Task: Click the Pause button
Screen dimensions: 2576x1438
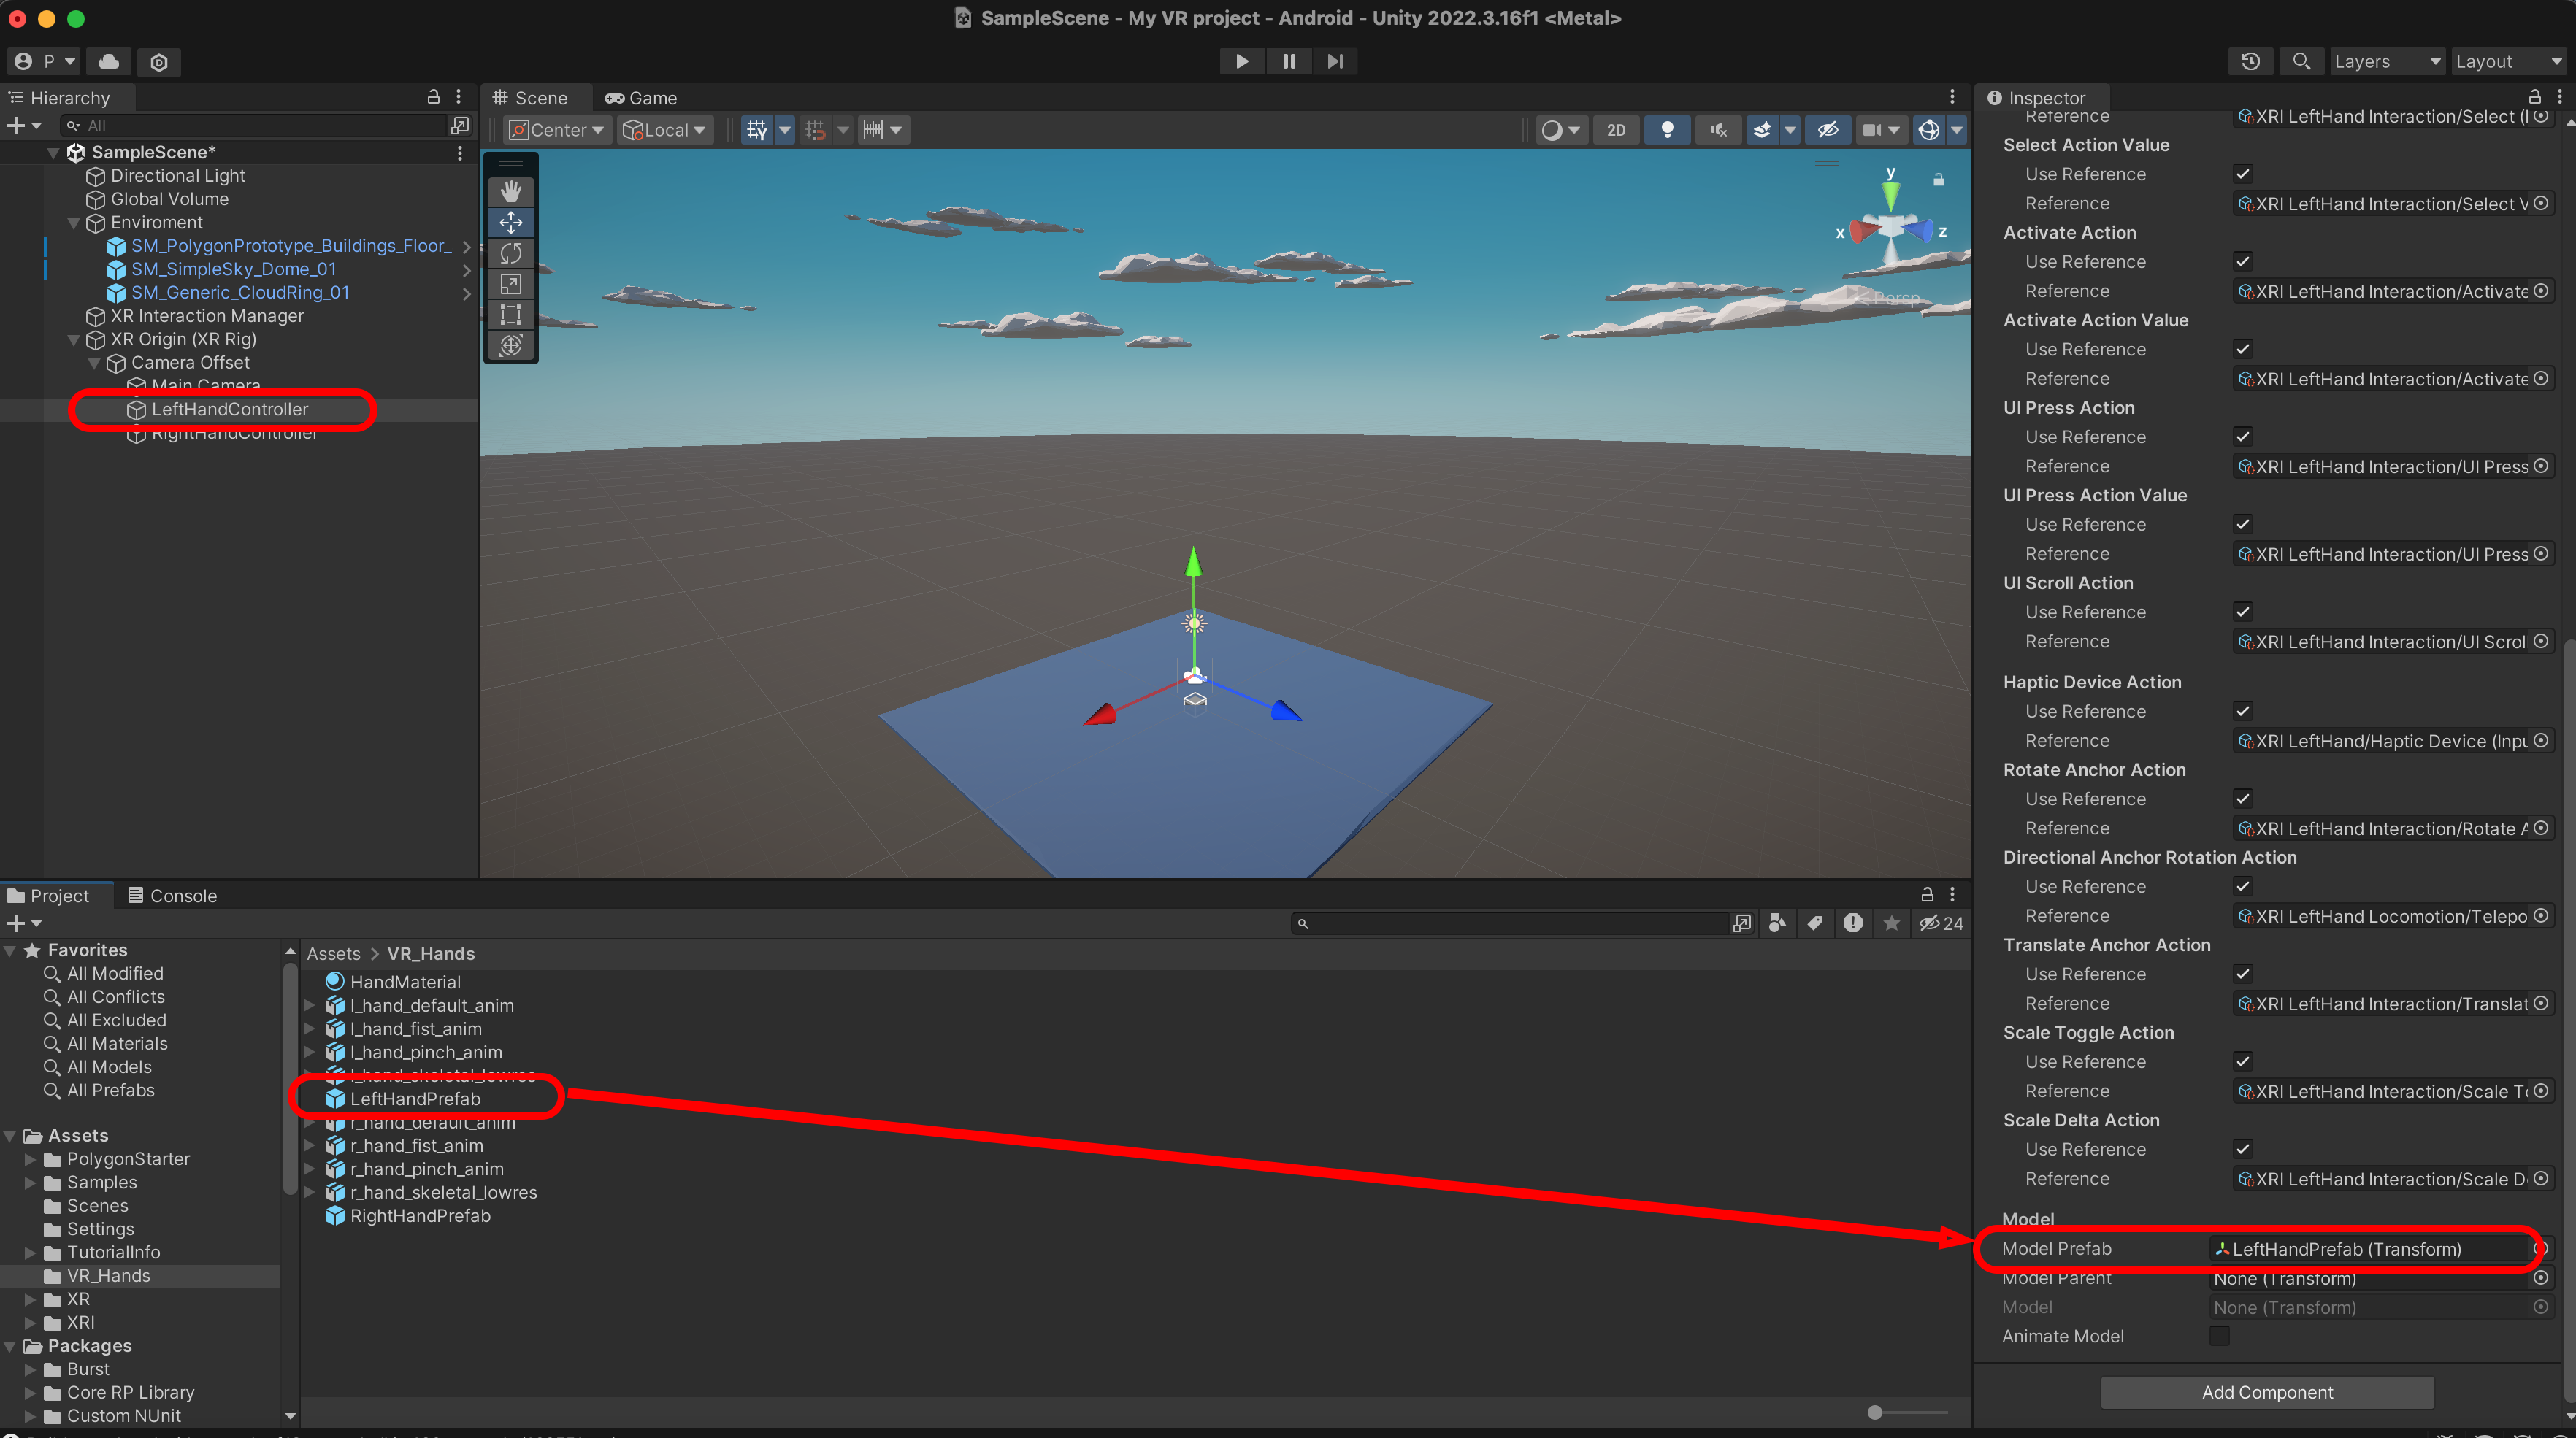Action: click(1288, 61)
